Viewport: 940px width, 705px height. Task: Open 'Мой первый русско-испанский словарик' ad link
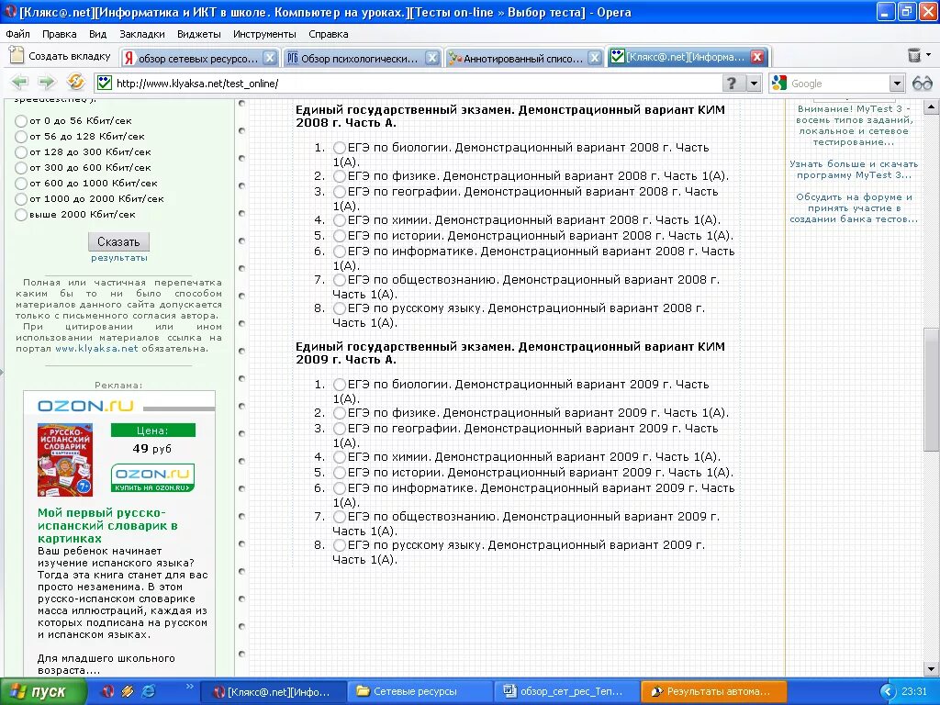[x=108, y=526]
